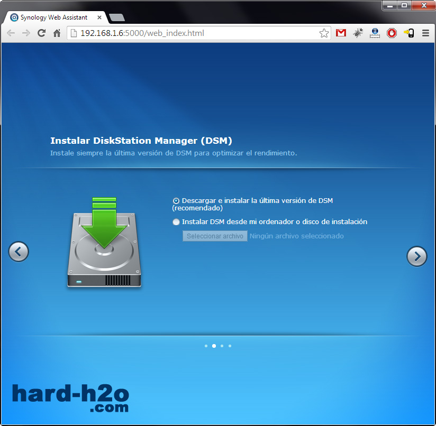Click the second highlighted page dot
Image resolution: width=436 pixels, height=426 pixels.
[x=214, y=346]
